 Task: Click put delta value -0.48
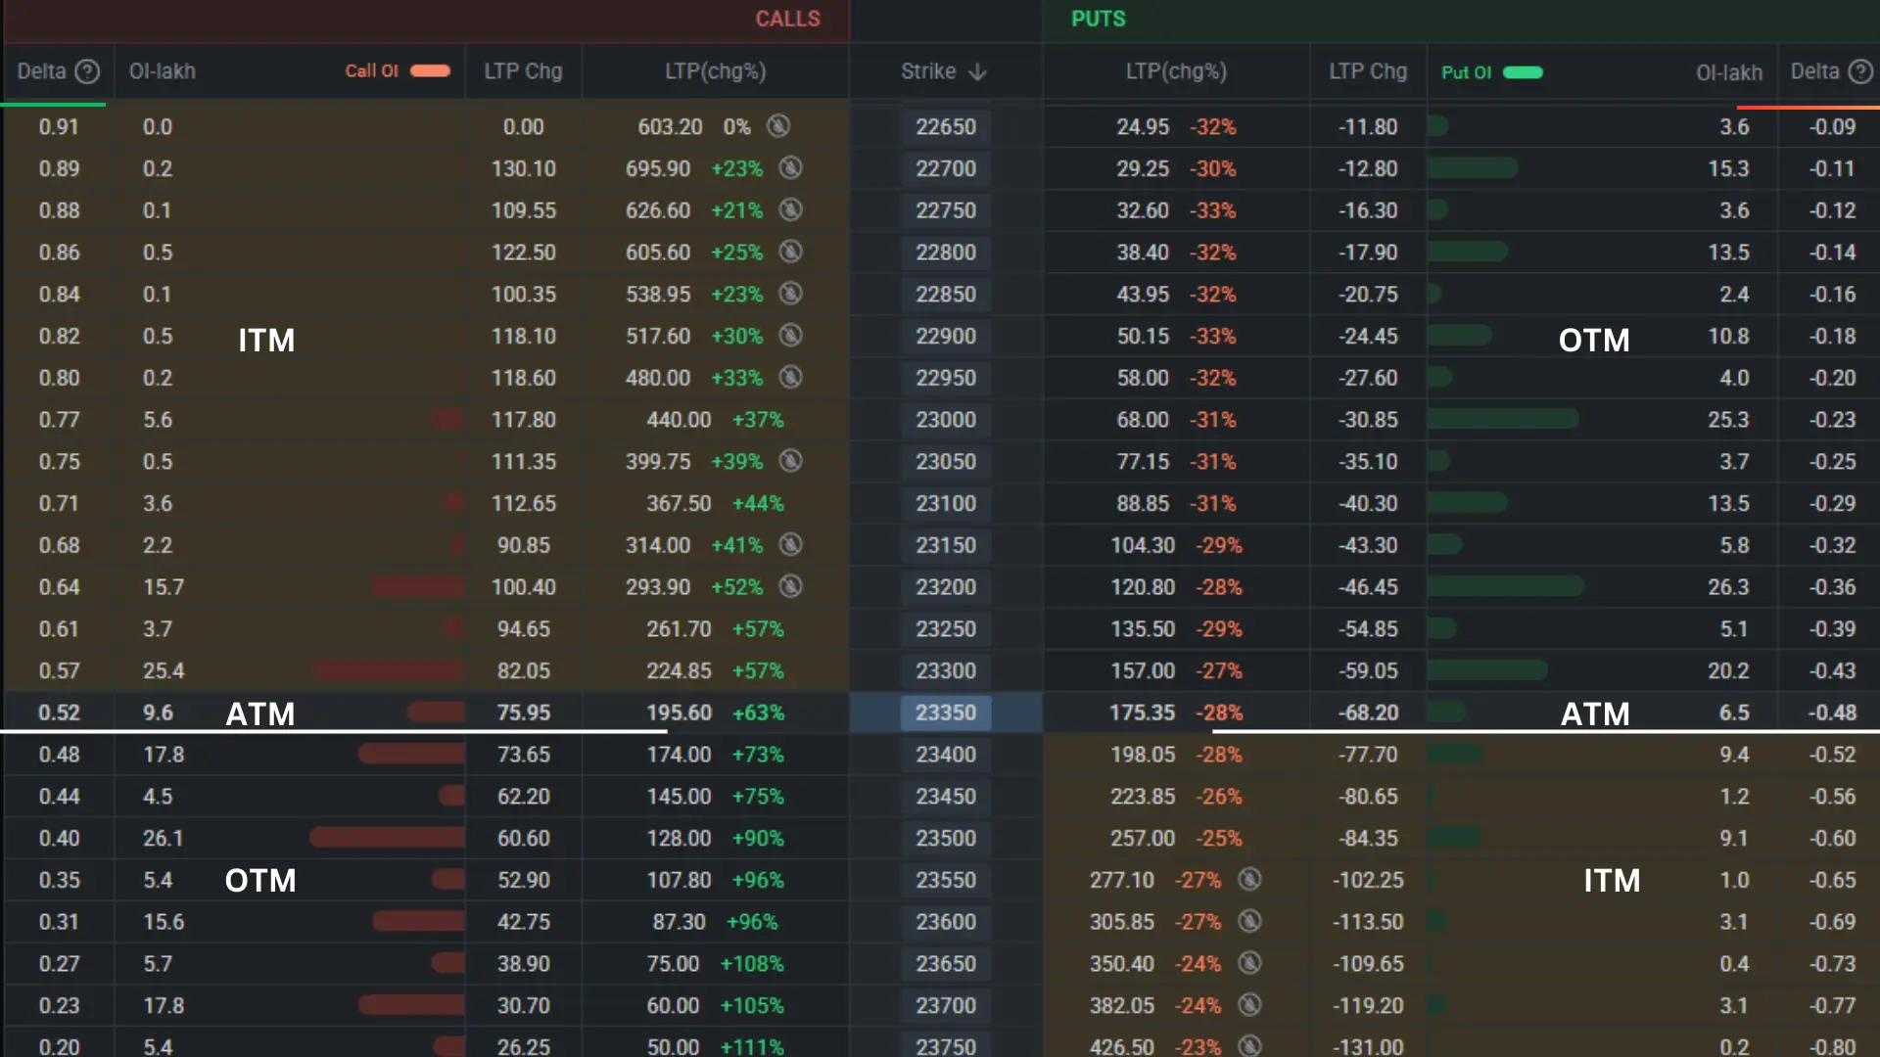1832,712
